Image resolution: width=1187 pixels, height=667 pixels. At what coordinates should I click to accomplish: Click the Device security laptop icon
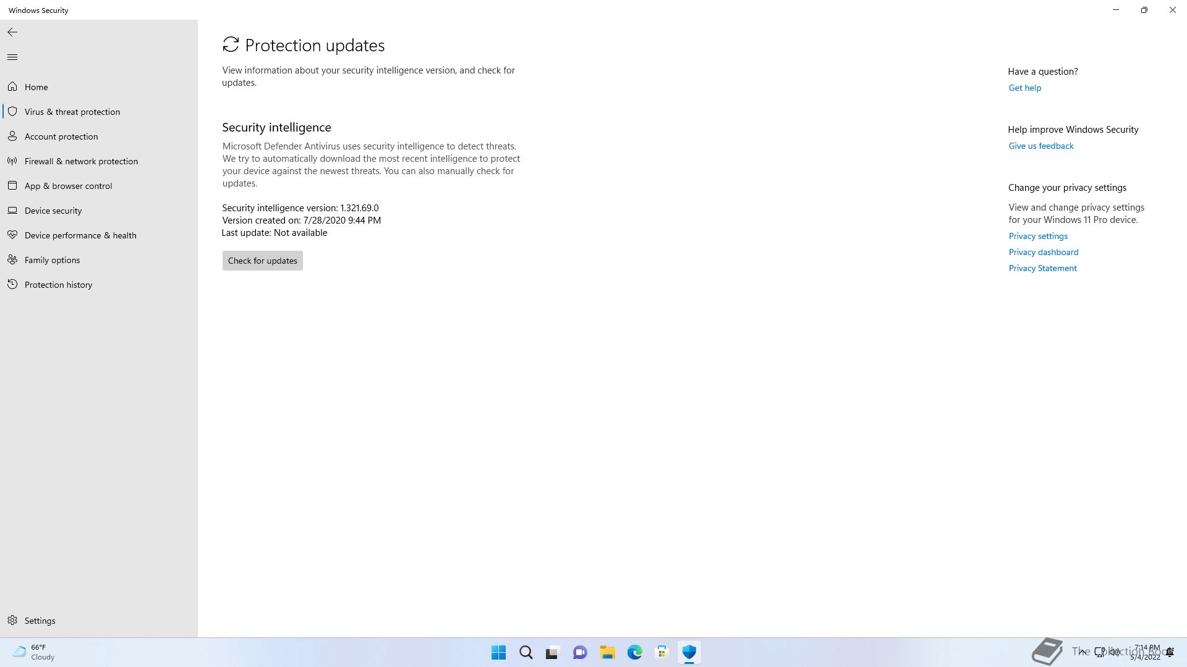point(12,210)
